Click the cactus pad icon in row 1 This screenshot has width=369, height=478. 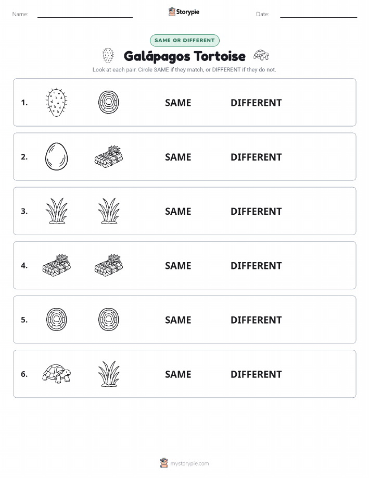[57, 102]
